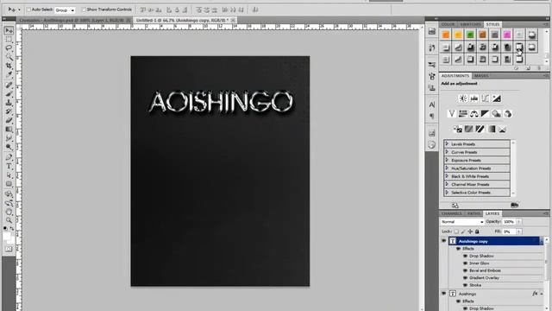The height and width of the screenshot is (311, 552).
Task: Expand Levels Presets list
Action: coord(447,144)
